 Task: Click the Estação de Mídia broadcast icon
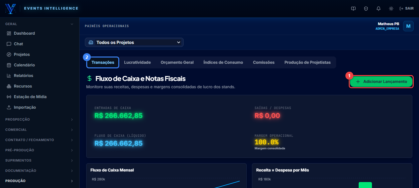tap(9, 97)
